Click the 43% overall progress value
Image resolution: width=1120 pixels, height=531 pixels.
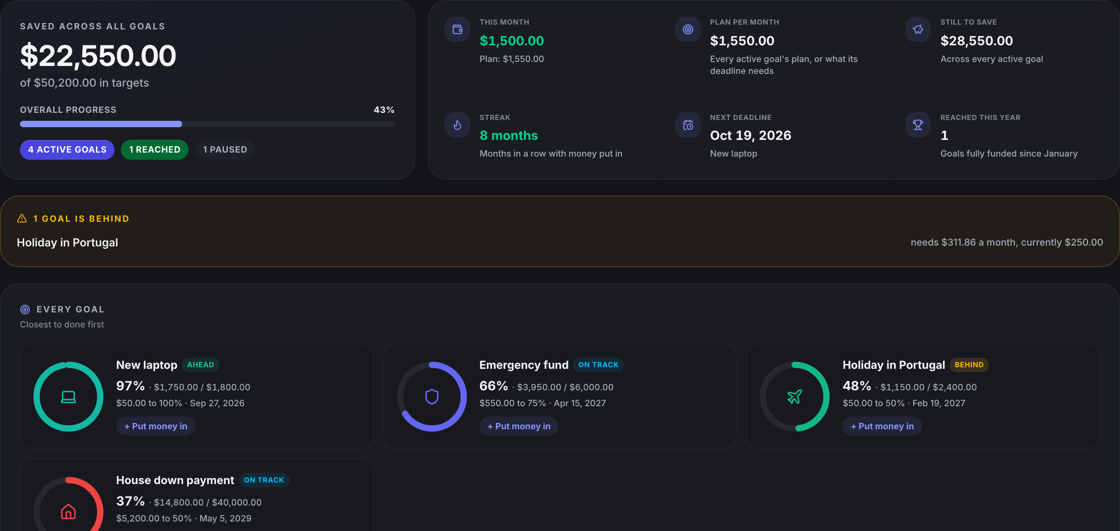click(384, 110)
